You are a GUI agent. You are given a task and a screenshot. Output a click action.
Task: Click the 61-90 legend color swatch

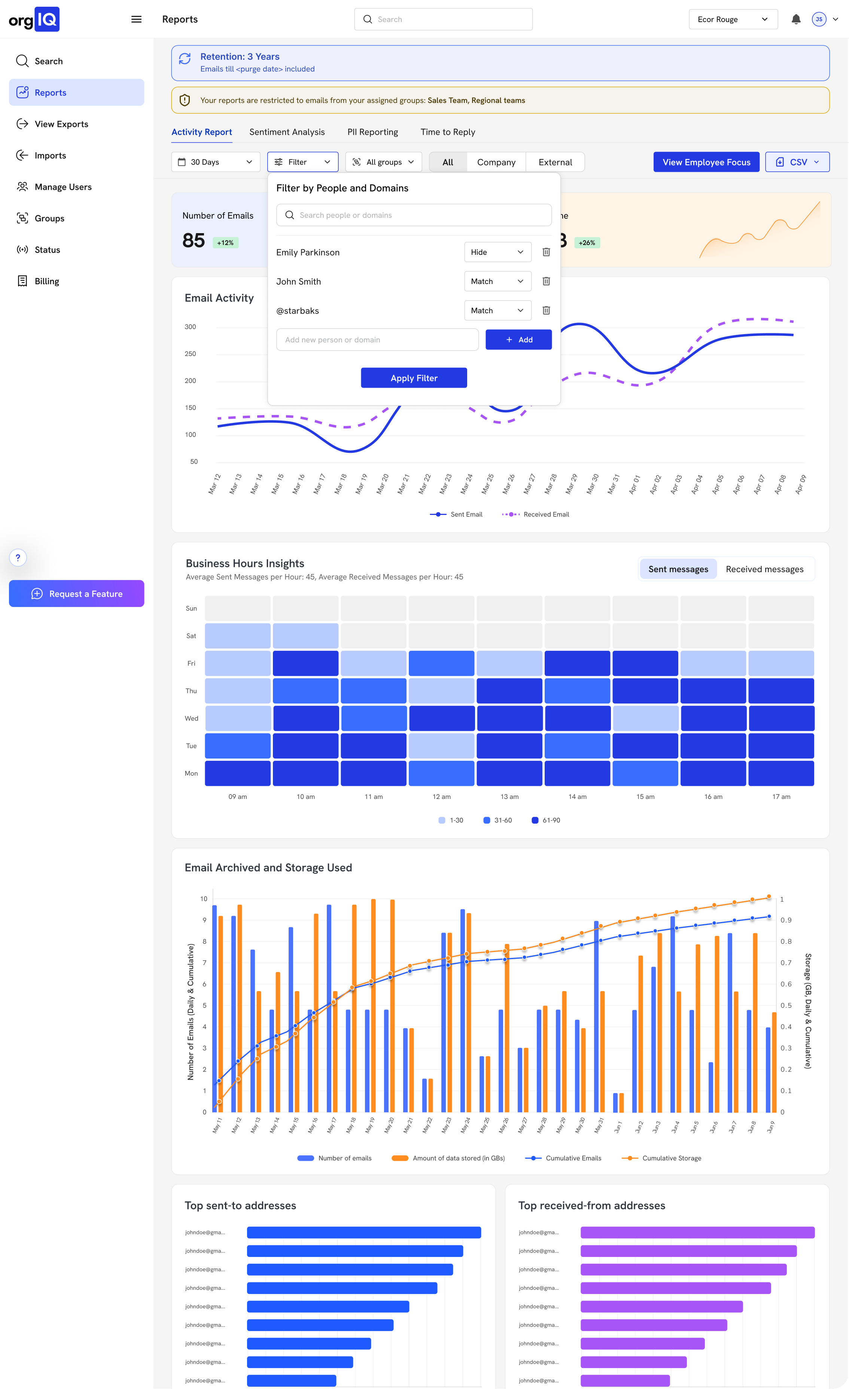tap(535, 820)
